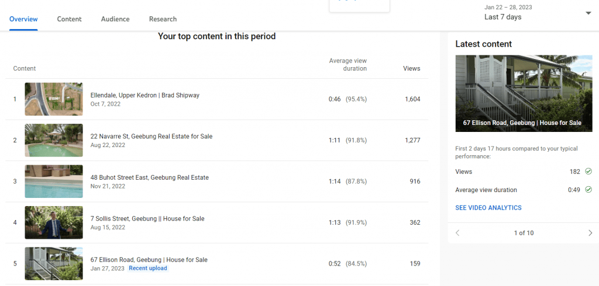The width and height of the screenshot is (599, 286).
Task: Switch to the Audience tab
Action: click(115, 19)
